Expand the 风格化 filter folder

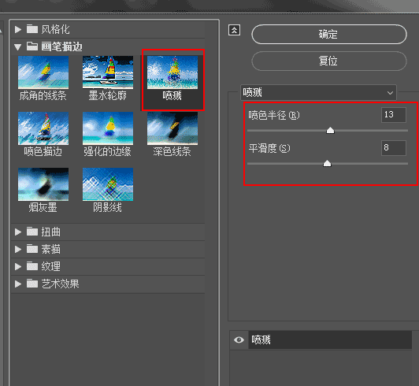(x=18, y=29)
